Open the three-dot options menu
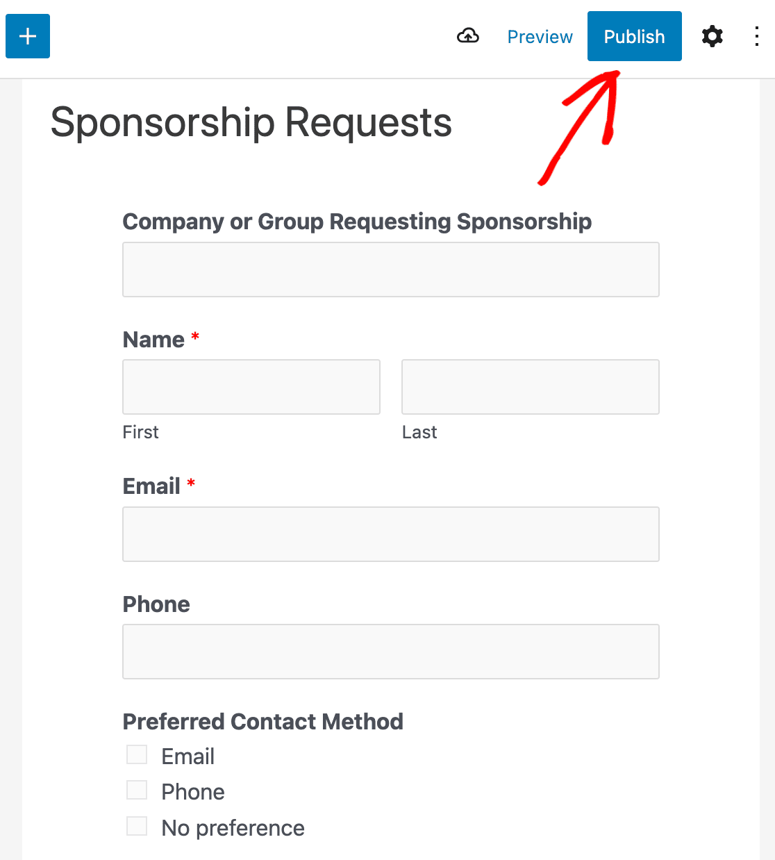This screenshot has height=860, width=775. pos(757,36)
